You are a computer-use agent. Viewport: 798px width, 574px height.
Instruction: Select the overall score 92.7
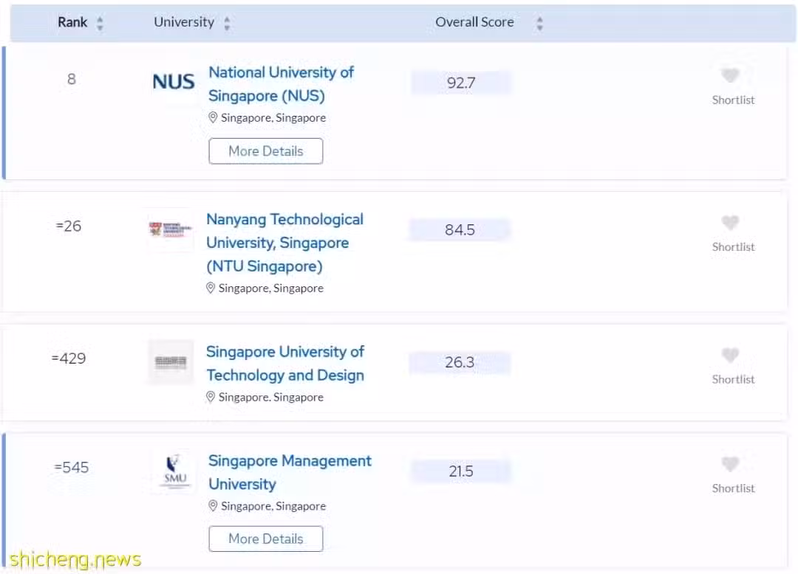tap(461, 83)
